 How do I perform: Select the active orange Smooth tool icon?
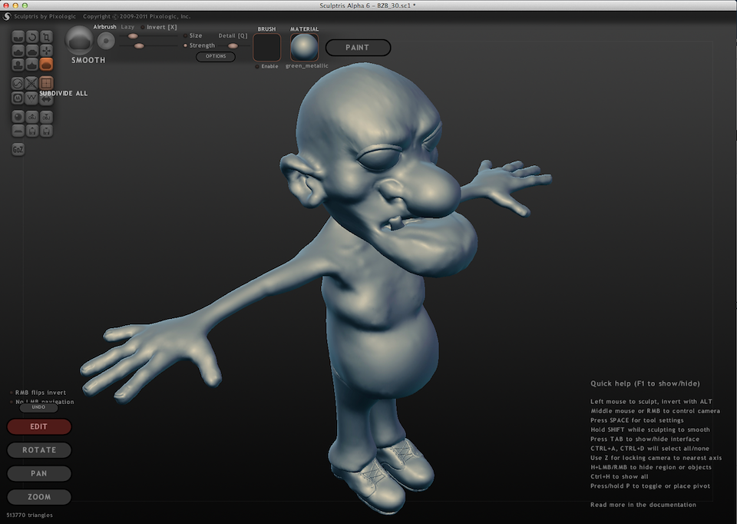click(x=47, y=65)
